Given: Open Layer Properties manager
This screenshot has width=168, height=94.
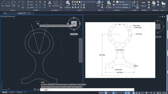Looking at the screenshot, I should pyautogui.click(x=68, y=4).
